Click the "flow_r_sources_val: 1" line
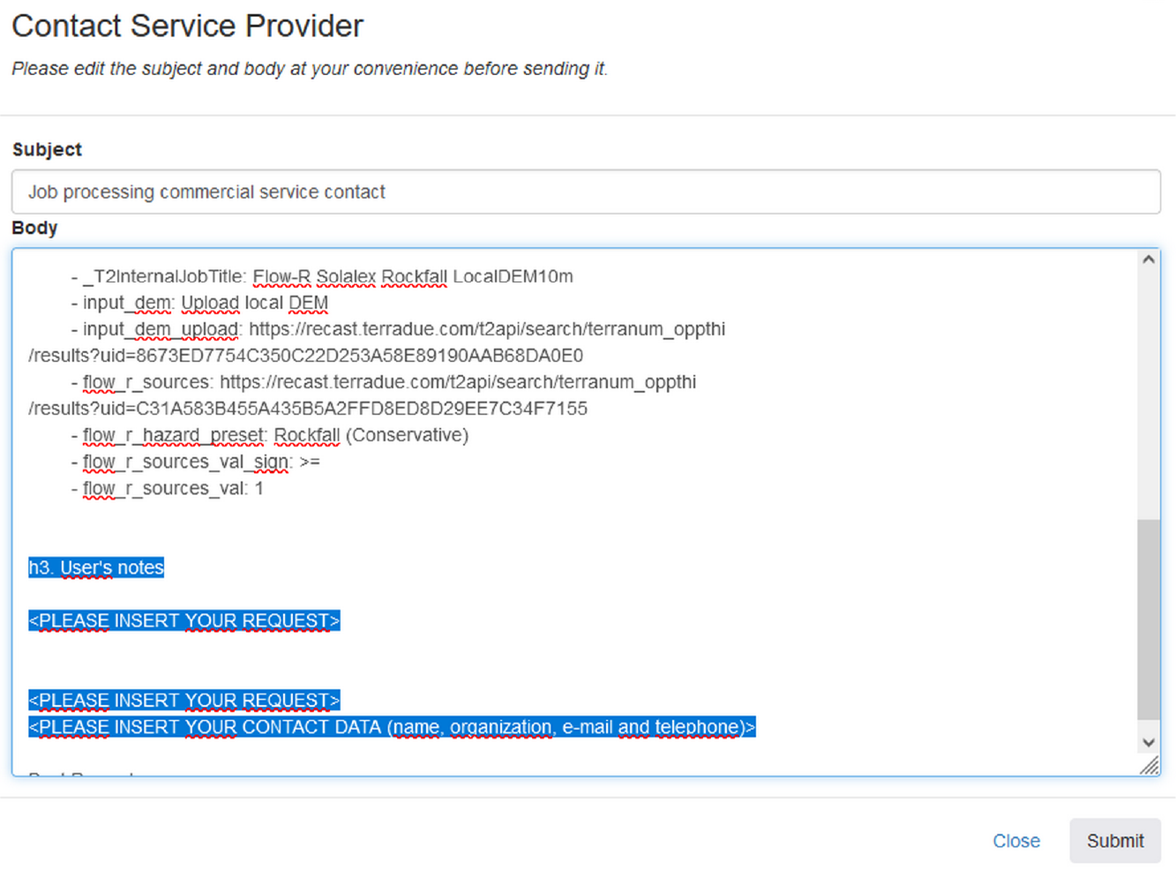Viewport: 1176px width, 878px height. point(168,488)
